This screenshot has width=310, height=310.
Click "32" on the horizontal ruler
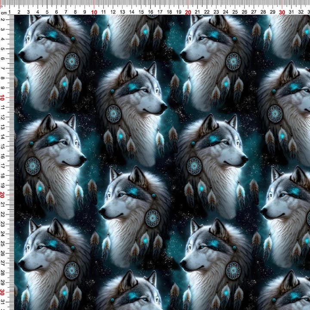pos(301,12)
